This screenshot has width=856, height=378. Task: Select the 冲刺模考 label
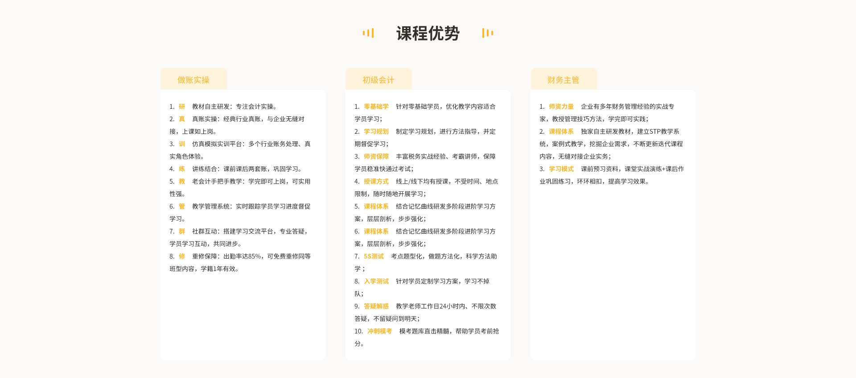click(x=380, y=331)
